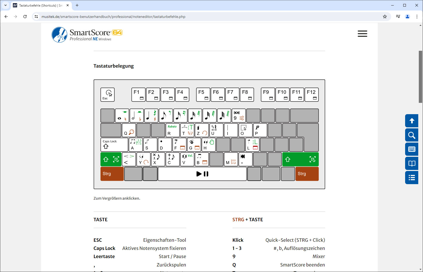Open the tab search chevron dropdown
This screenshot has width=423, height=272.
6,5
